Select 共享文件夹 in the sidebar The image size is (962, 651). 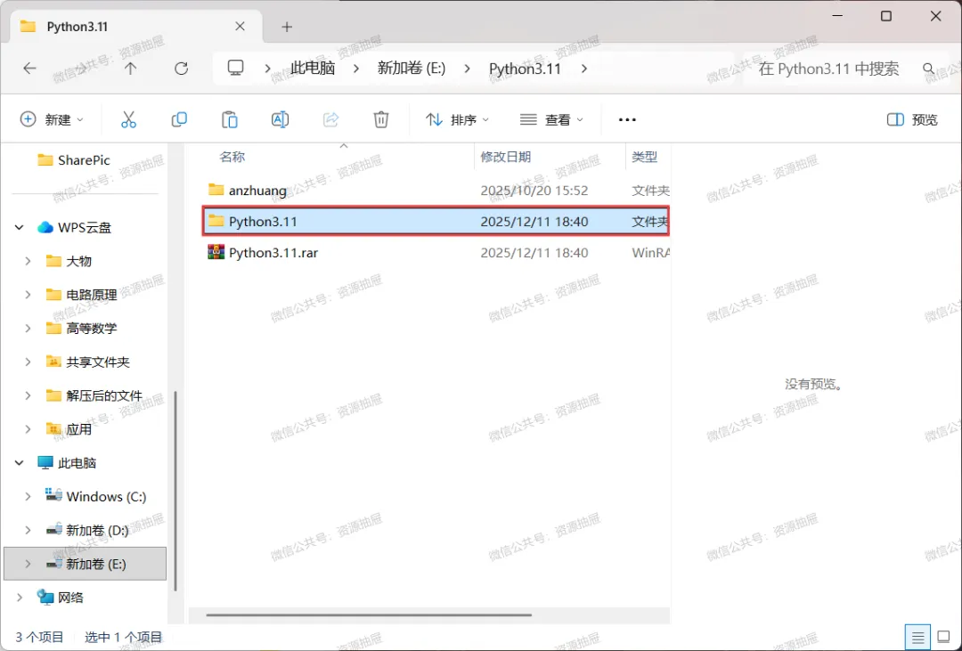pyautogui.click(x=98, y=362)
